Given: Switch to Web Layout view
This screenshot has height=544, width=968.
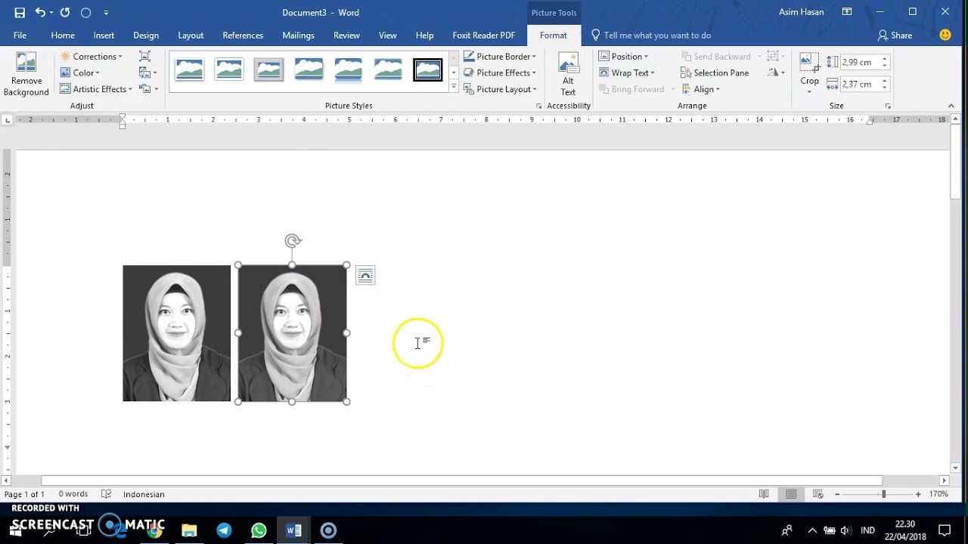Looking at the screenshot, I should click(818, 494).
